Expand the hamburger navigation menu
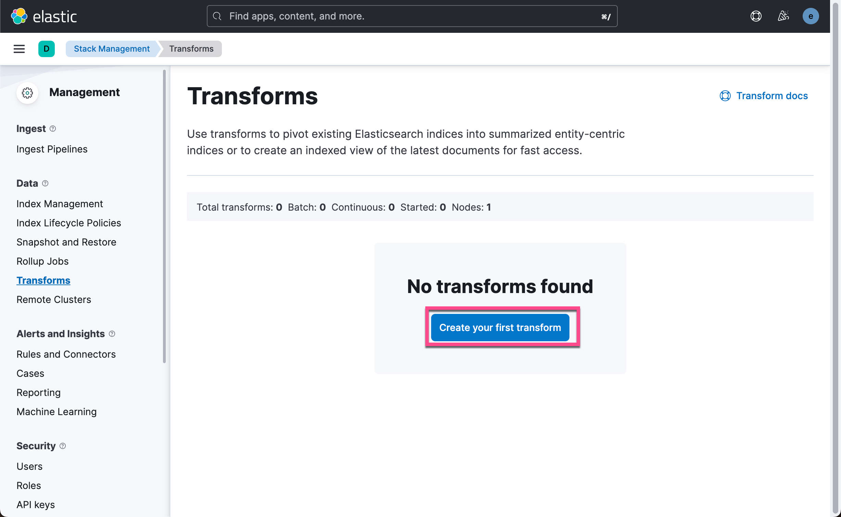 (19, 49)
